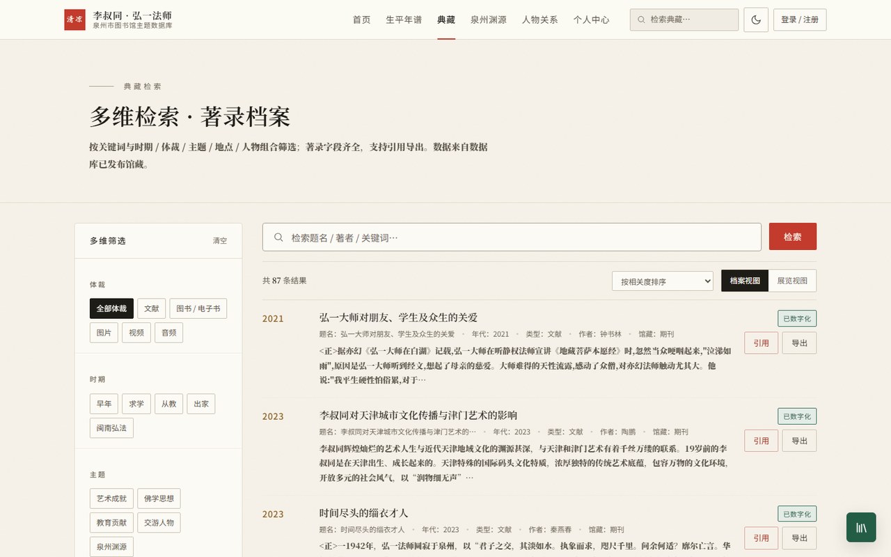Open 泉州渊源 navigation item
The image size is (891, 557).
tap(489, 19)
